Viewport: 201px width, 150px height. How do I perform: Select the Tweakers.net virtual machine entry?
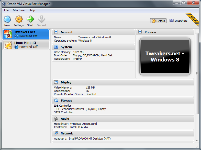tap(26, 34)
